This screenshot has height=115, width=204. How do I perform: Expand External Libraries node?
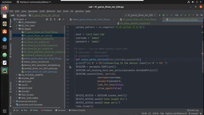14,101
